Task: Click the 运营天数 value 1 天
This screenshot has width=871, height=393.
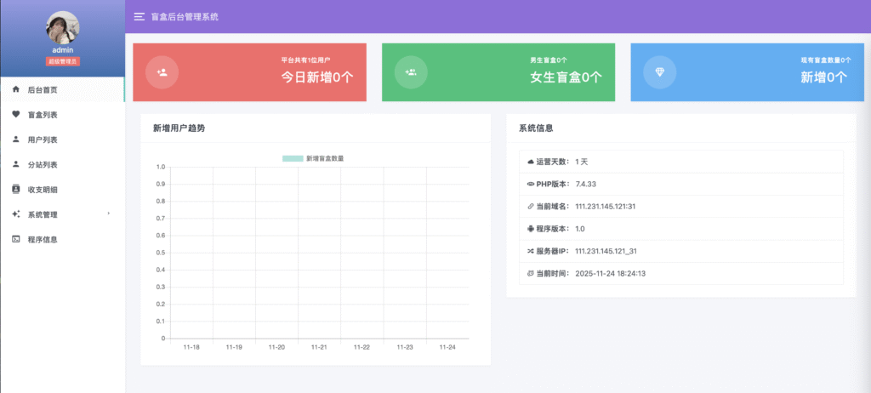Action: click(582, 162)
